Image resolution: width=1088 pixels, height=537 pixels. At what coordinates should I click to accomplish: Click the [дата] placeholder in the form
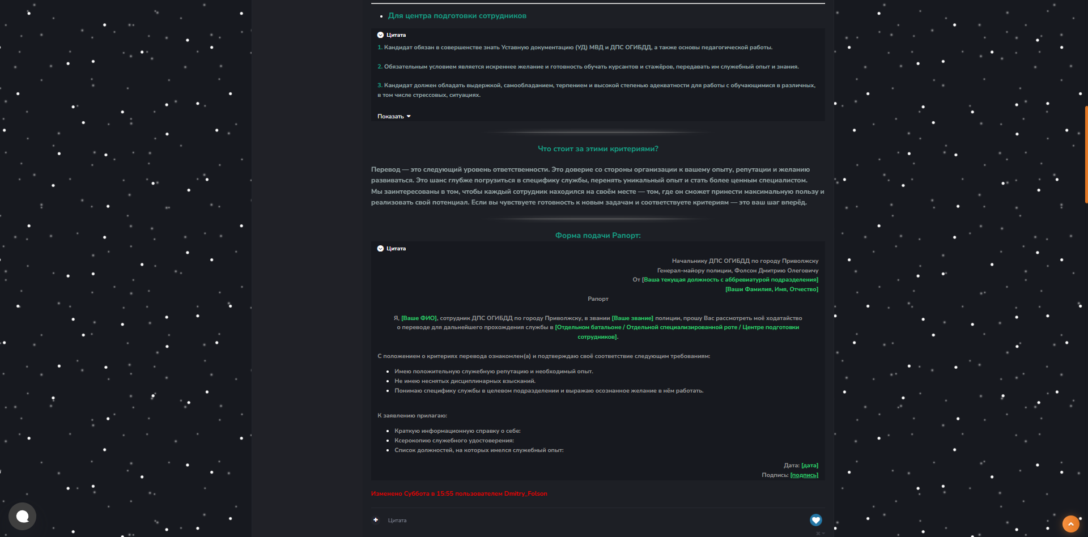coord(809,466)
